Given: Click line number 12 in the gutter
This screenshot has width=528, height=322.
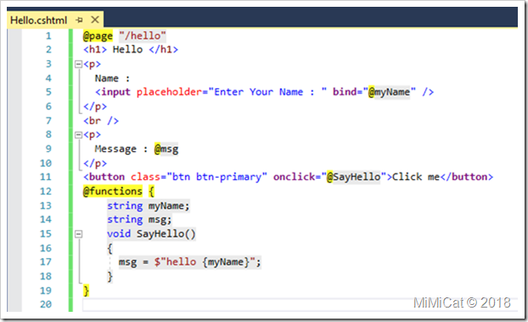Looking at the screenshot, I should tap(46, 191).
